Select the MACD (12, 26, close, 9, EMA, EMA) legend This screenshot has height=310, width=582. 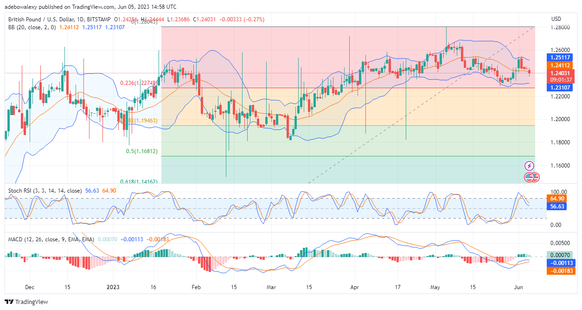point(51,239)
